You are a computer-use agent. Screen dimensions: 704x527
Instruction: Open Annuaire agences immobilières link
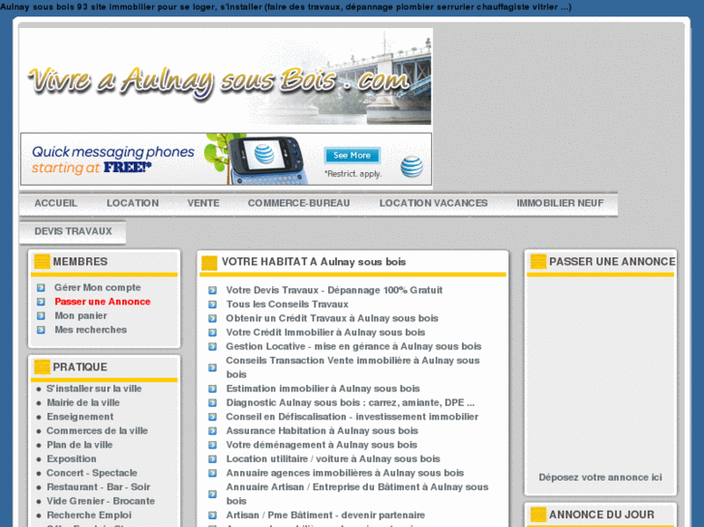[x=345, y=473]
